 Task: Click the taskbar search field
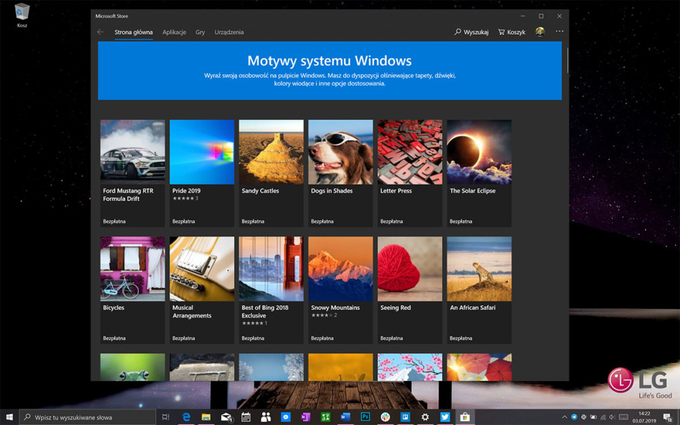point(88,418)
